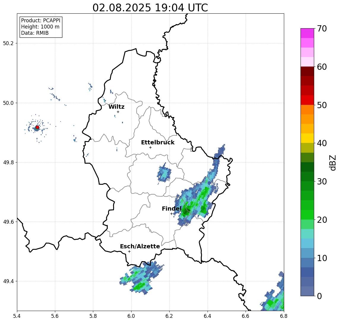Click the dBZ colorbar axis label

tap(333, 163)
